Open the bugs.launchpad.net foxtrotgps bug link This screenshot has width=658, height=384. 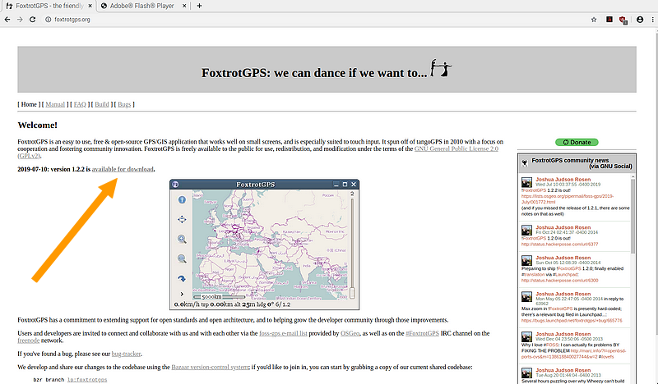click(572, 320)
